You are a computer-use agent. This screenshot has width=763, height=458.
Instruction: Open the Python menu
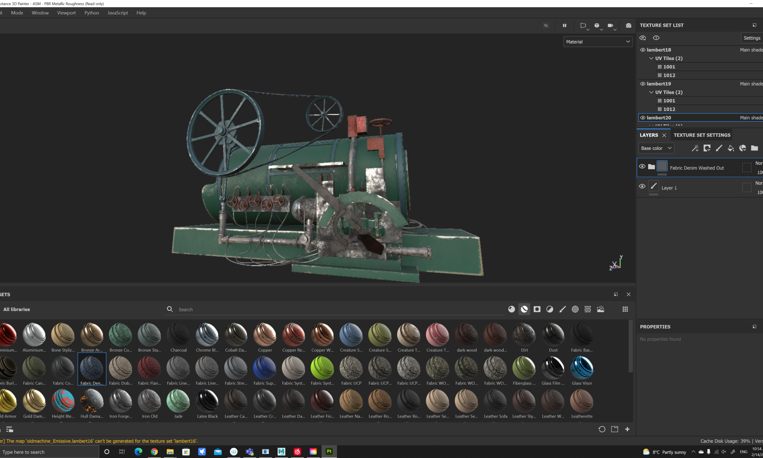pyautogui.click(x=92, y=13)
